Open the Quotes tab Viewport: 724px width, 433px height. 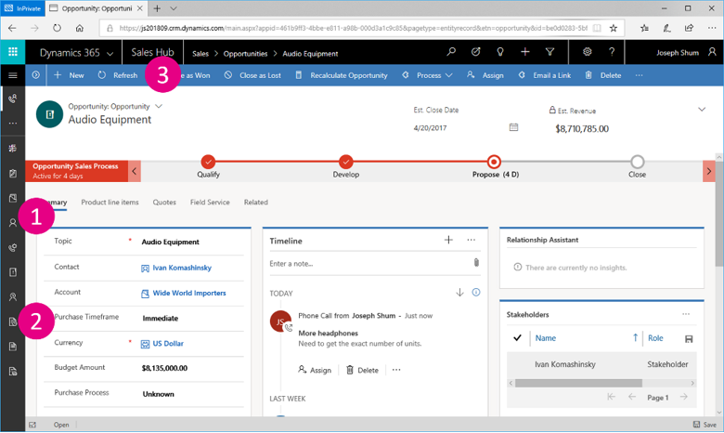point(164,202)
